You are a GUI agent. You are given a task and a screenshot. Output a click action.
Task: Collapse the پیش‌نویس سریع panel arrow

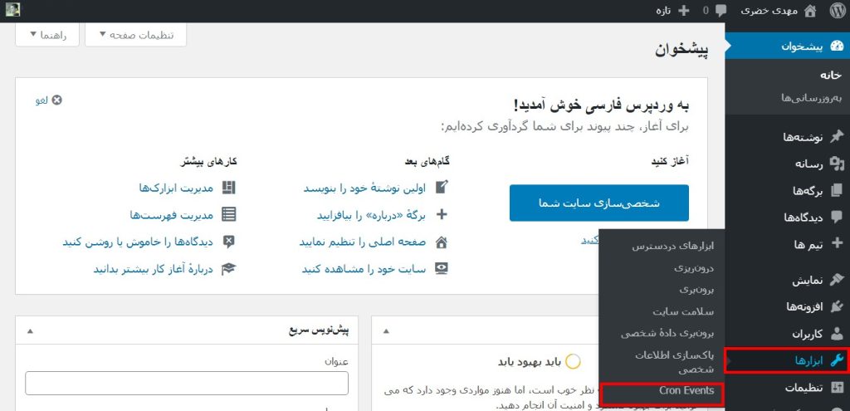coord(30,330)
